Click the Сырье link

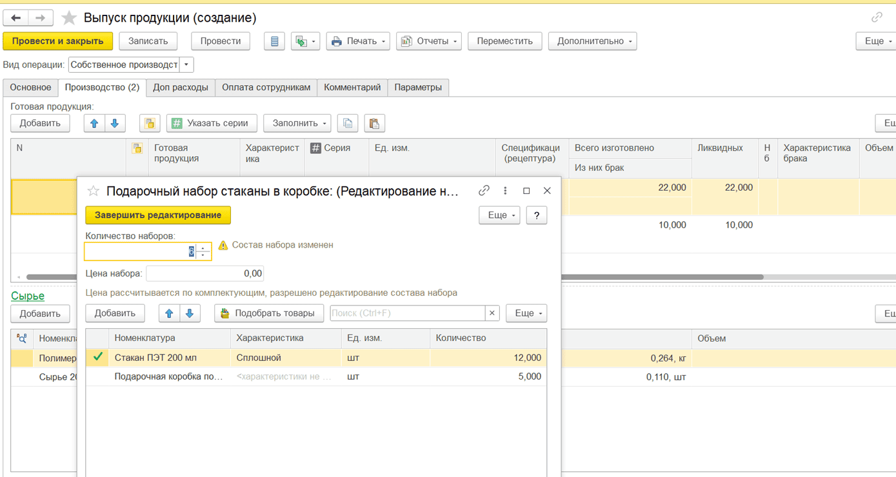pyautogui.click(x=28, y=296)
